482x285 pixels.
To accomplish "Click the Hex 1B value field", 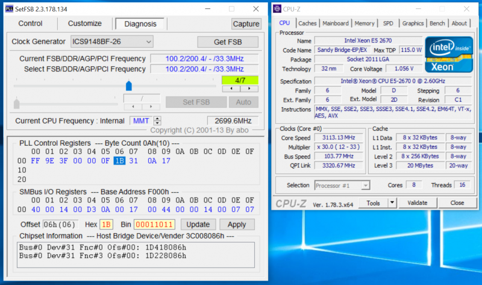I will 106,224.
